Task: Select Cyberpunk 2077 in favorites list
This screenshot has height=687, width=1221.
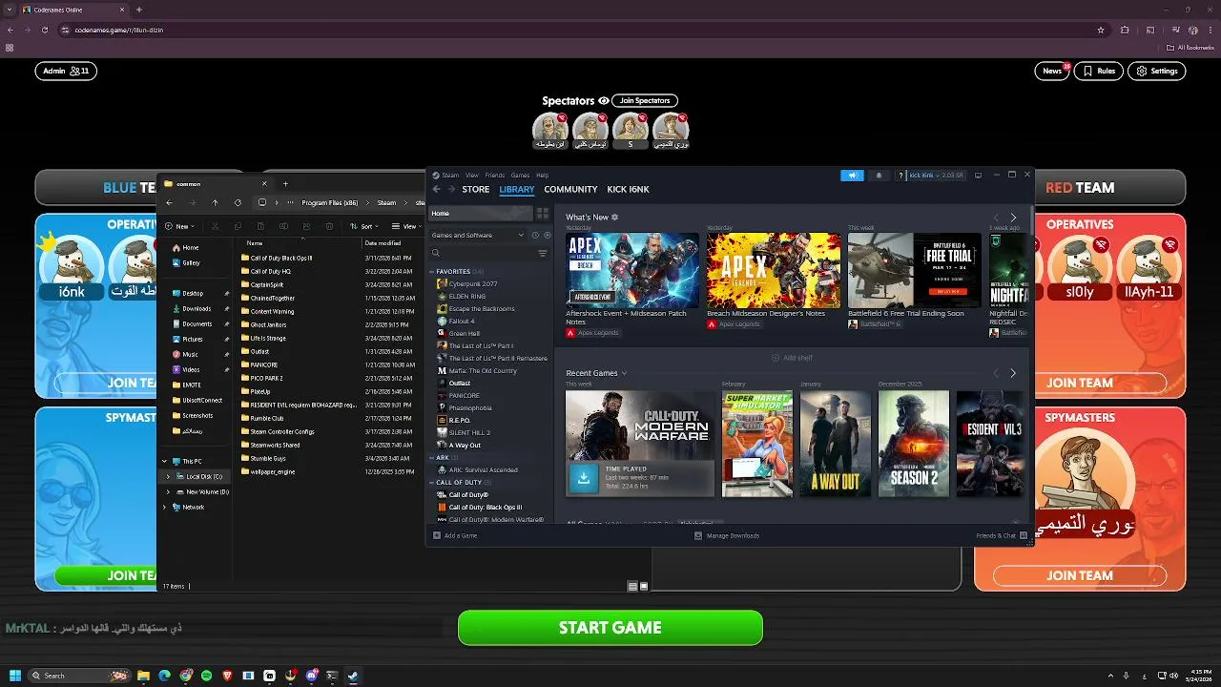Action: [x=472, y=284]
